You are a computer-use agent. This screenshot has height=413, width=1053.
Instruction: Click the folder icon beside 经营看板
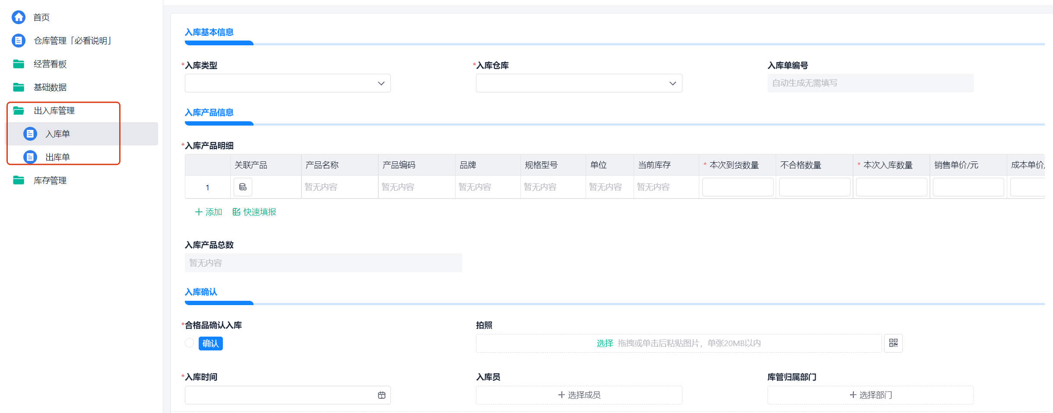(19, 64)
